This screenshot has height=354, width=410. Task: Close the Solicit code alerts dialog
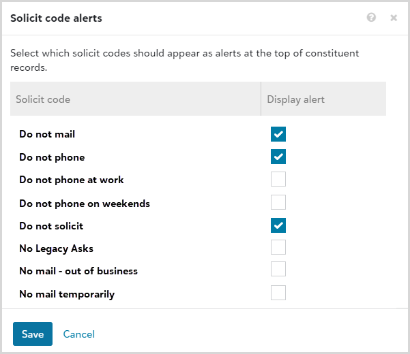pos(394,18)
